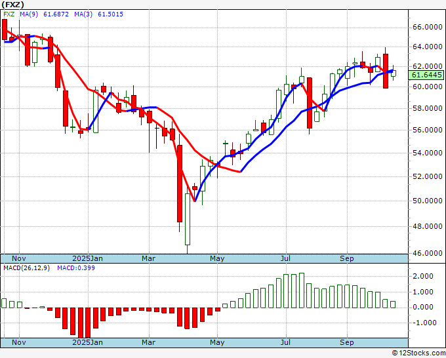Click the (FXZ) chart title
The width and height of the screenshot is (446, 358).
[12, 5]
